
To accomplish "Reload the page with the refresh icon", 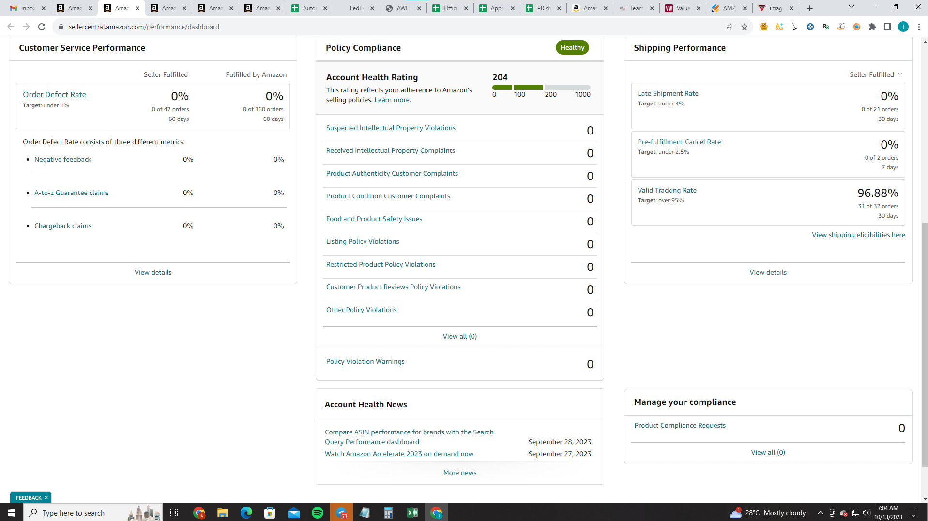I will tap(42, 27).
